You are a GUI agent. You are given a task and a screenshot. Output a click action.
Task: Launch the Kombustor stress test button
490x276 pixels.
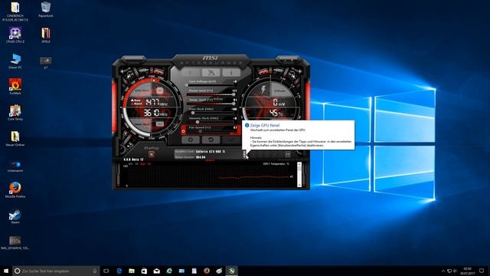click(x=191, y=72)
